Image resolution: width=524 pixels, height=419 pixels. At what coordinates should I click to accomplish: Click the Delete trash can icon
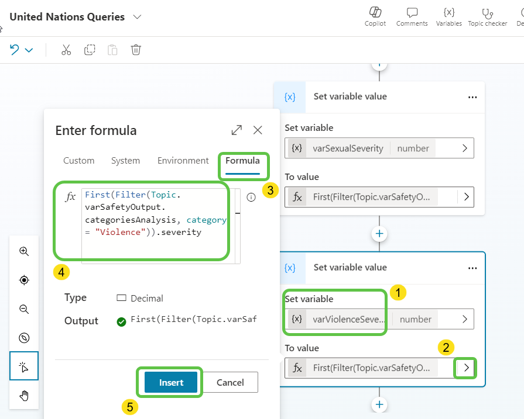tap(136, 50)
